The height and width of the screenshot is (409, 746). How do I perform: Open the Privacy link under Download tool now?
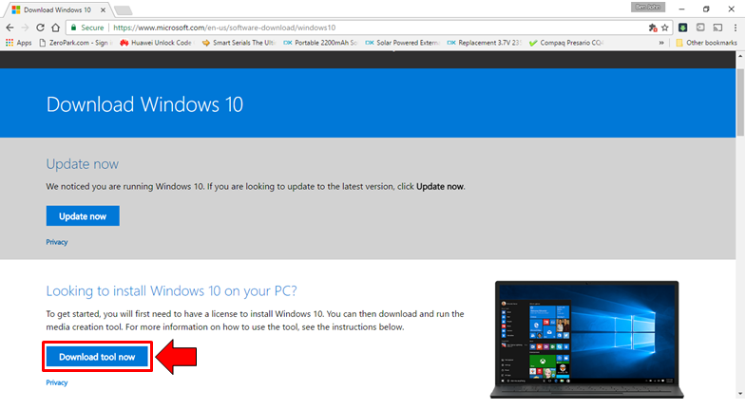[x=57, y=382]
